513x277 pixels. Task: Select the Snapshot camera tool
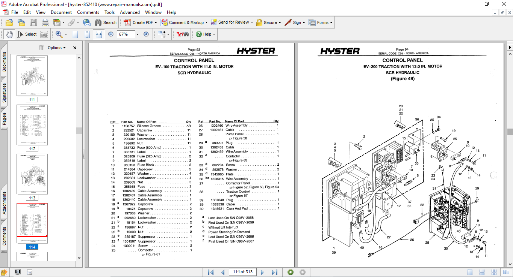coord(44,34)
